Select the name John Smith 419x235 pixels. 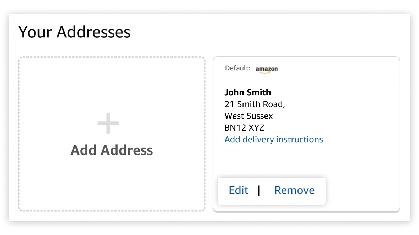[248, 92]
